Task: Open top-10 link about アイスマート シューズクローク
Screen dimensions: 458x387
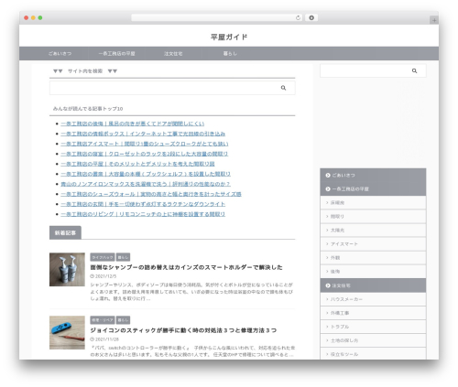Action: (x=145, y=144)
